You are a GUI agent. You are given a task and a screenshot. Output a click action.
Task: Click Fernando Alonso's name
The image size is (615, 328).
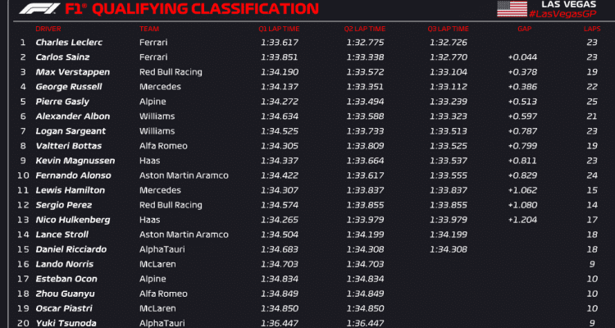(73, 175)
